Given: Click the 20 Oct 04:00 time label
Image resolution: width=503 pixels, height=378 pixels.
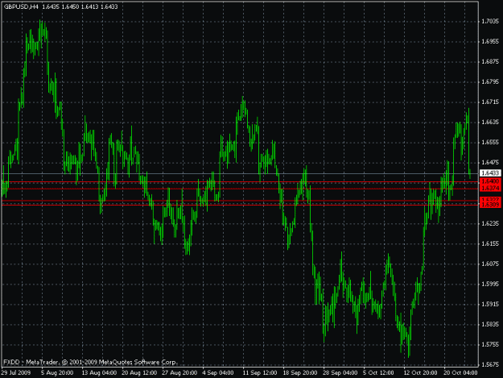Looking at the screenshot, I should click(x=460, y=373).
